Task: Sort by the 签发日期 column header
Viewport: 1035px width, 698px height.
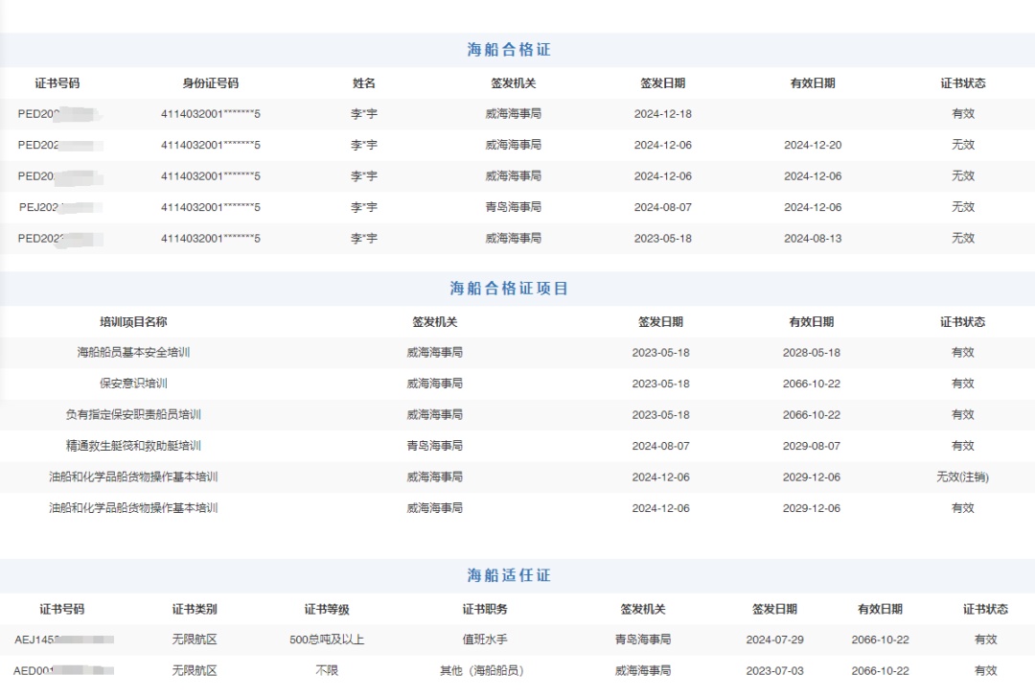Action: 663,83
